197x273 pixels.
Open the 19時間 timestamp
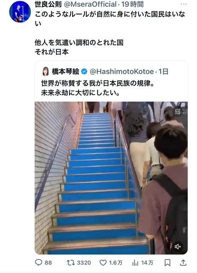(x=132, y=4)
